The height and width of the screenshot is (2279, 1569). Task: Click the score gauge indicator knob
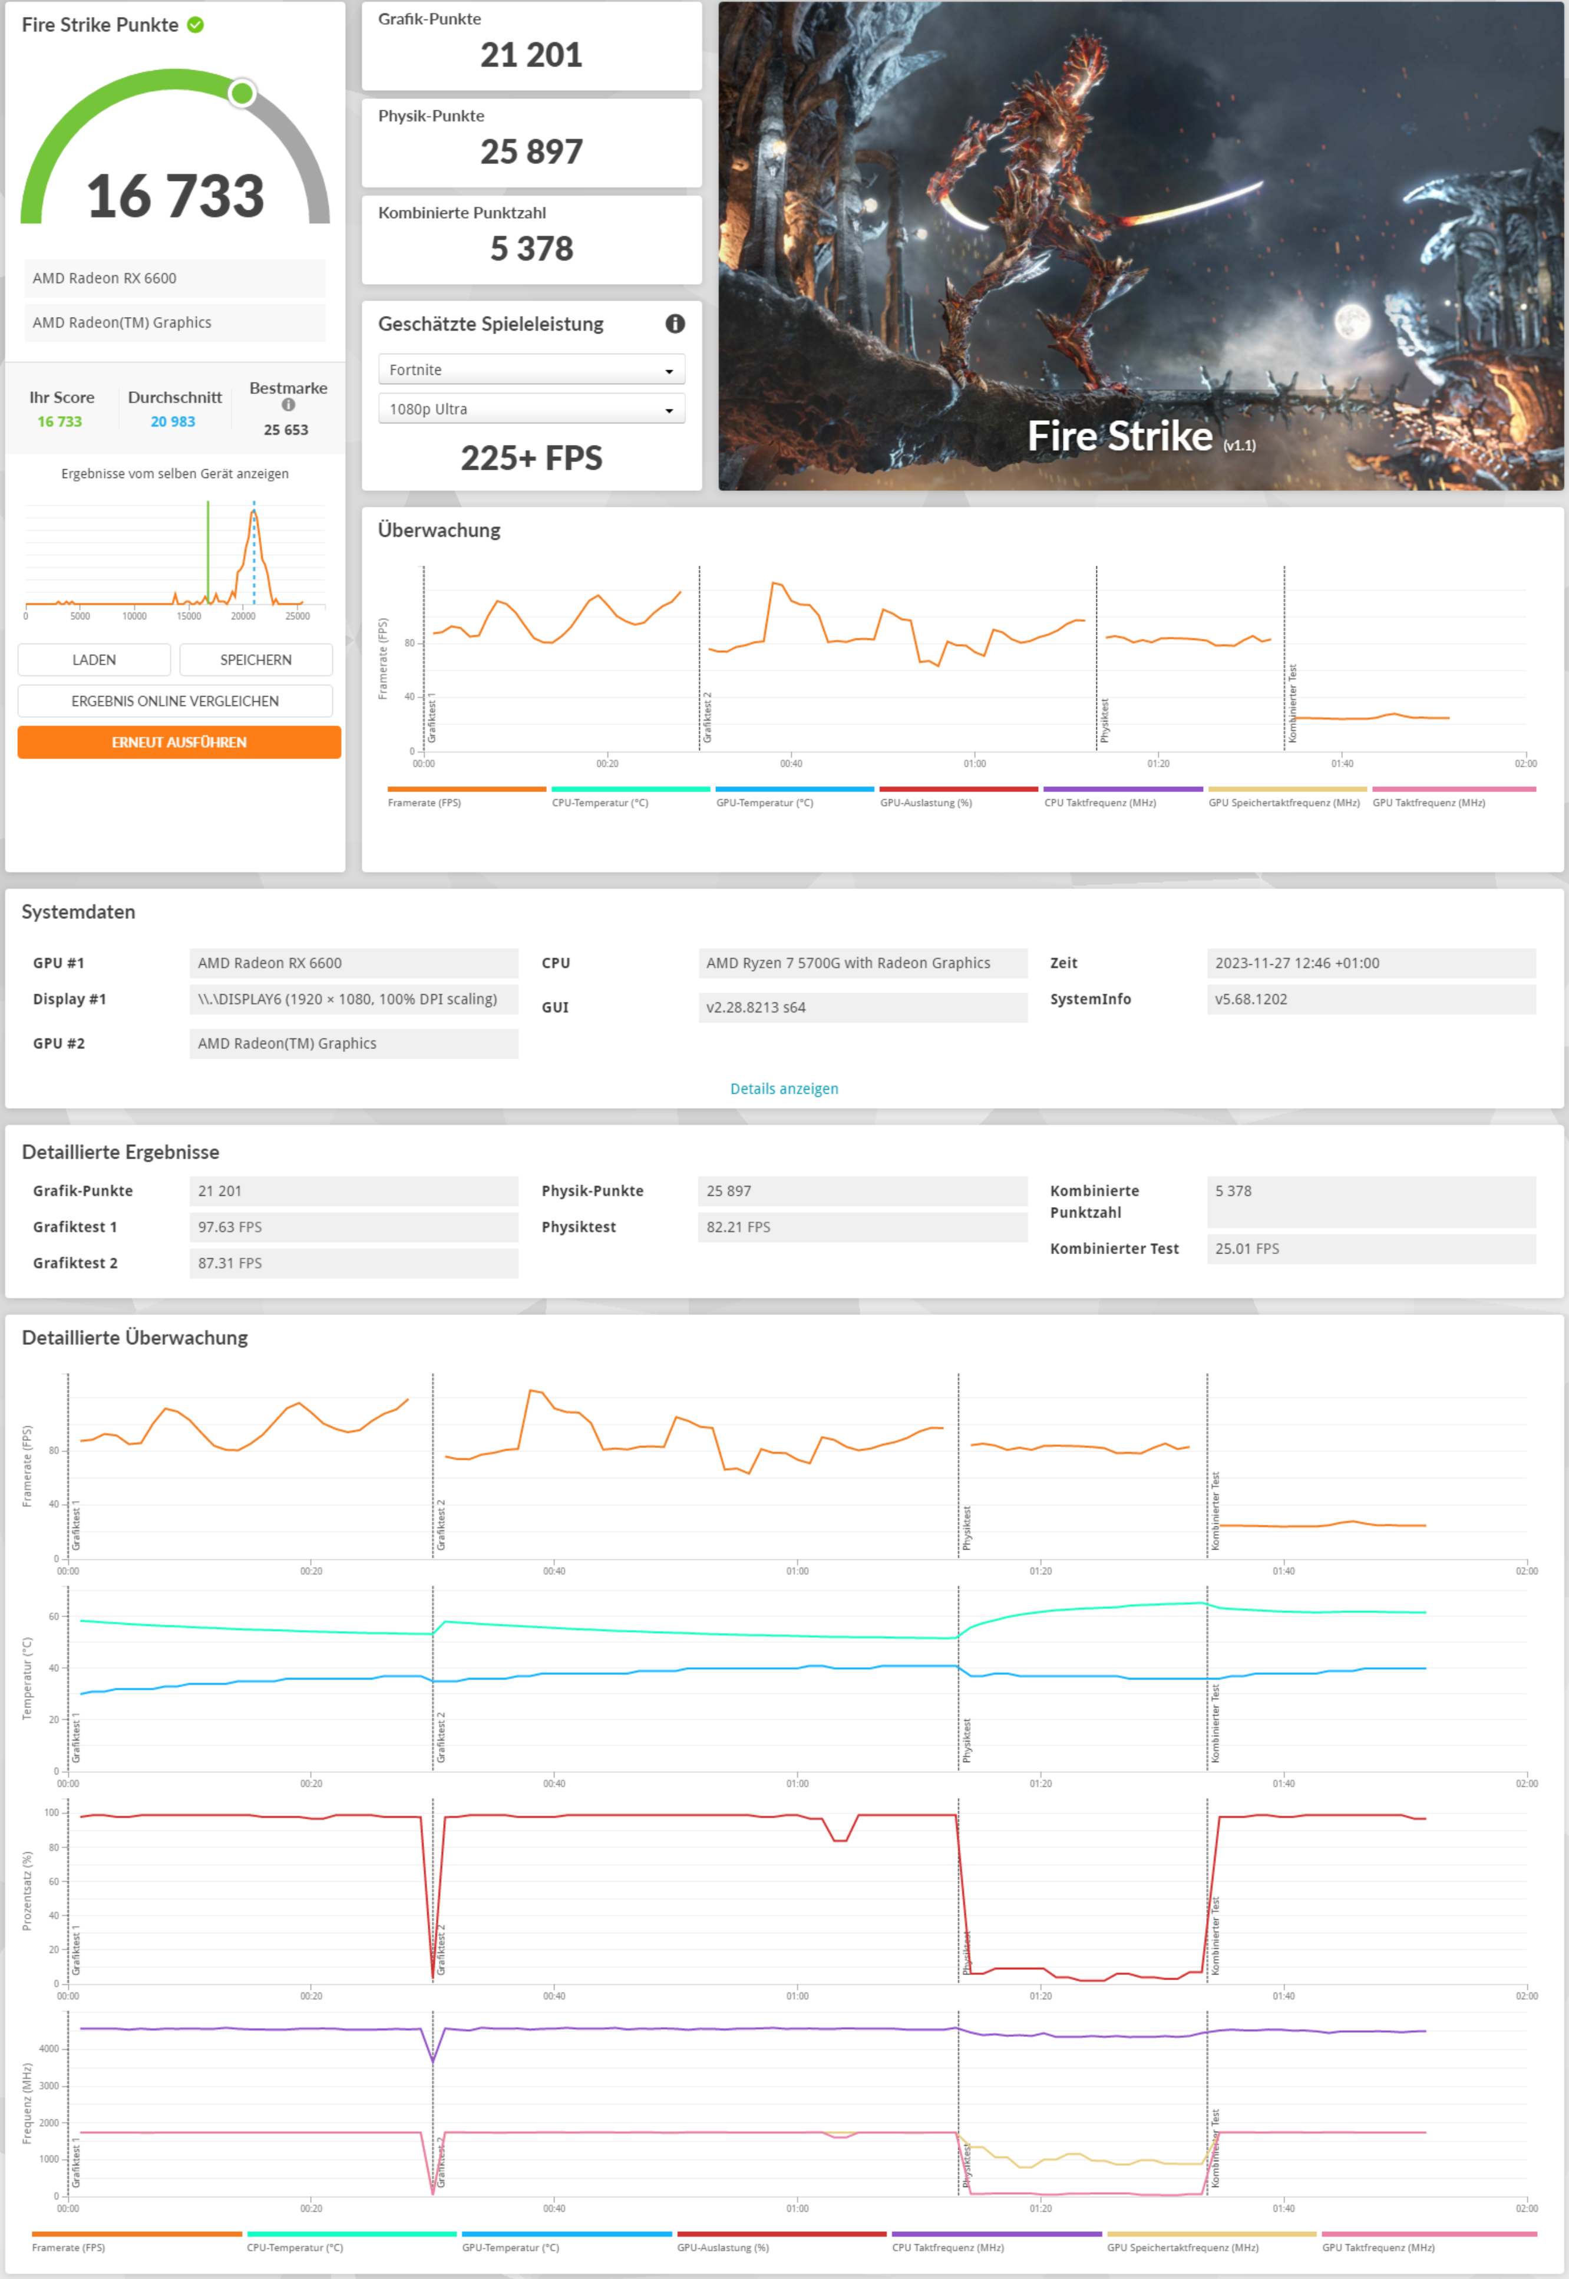[x=242, y=93]
